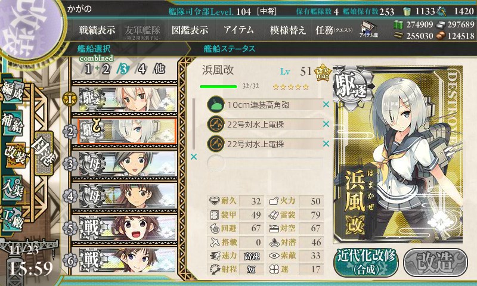Select the empty fourth equipment slot
The image size is (477, 286).
[x=265, y=163]
